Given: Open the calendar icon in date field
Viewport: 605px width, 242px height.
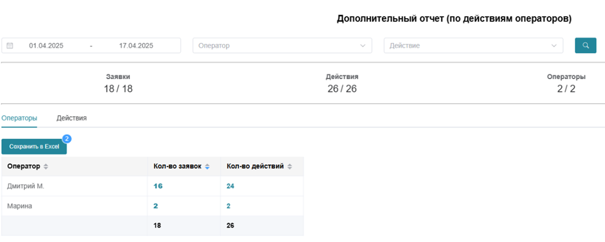Looking at the screenshot, I should pos(10,45).
